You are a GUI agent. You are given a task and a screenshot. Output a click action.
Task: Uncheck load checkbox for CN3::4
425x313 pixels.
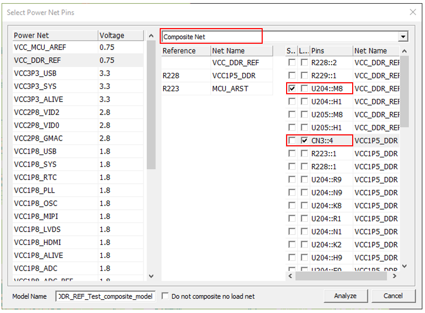304,141
